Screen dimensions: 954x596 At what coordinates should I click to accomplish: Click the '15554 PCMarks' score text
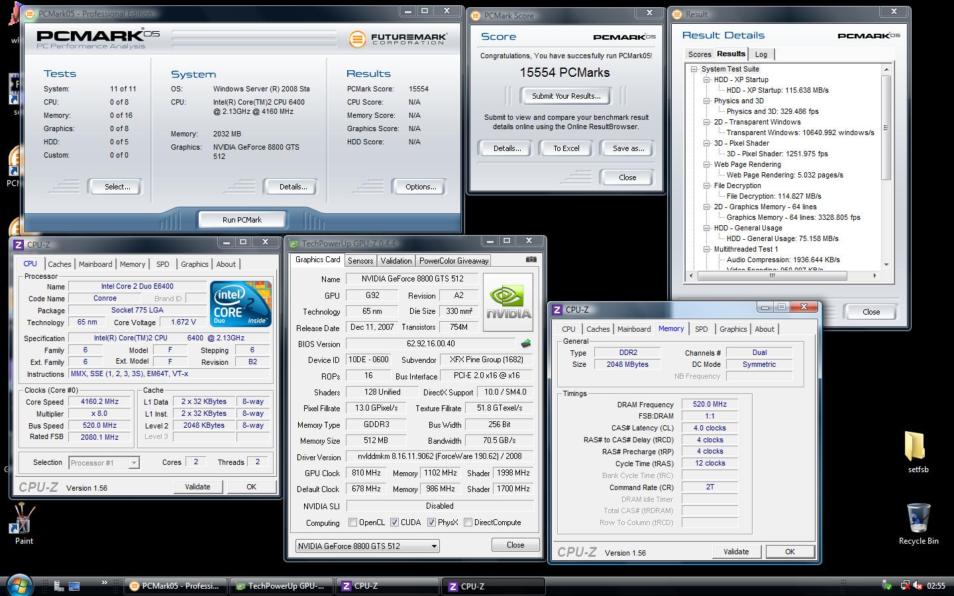point(564,73)
